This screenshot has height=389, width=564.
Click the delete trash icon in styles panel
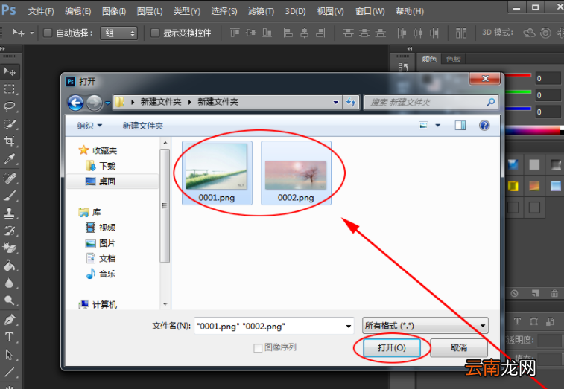tap(554, 293)
